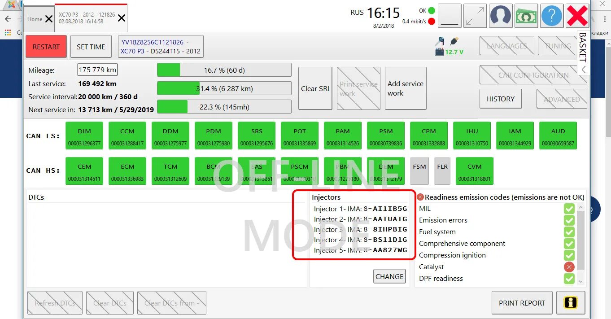
Task: Click the 31.4 % (6 287 km) progress bar
Action: click(224, 88)
